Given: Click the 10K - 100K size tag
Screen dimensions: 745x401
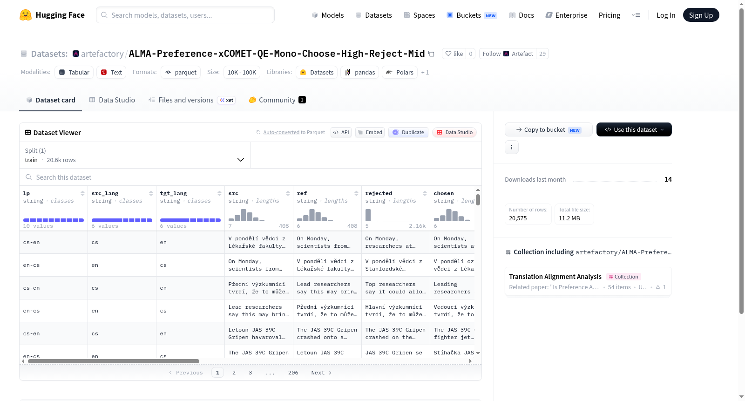Looking at the screenshot, I should pos(242,72).
